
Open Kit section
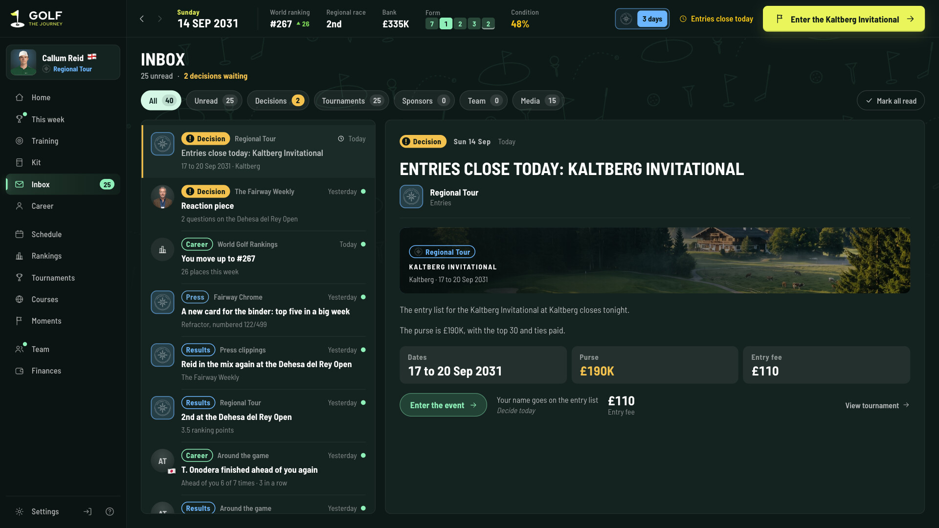point(63,162)
